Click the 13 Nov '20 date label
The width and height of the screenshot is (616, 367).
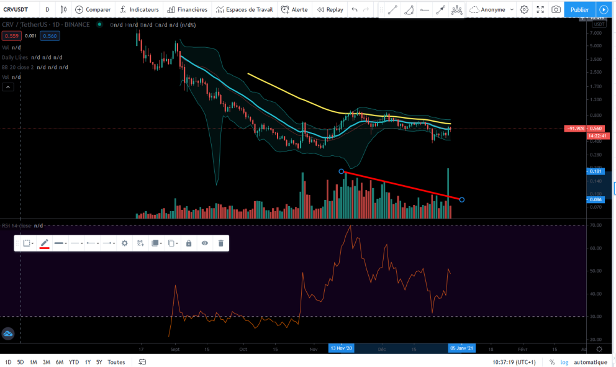click(342, 348)
